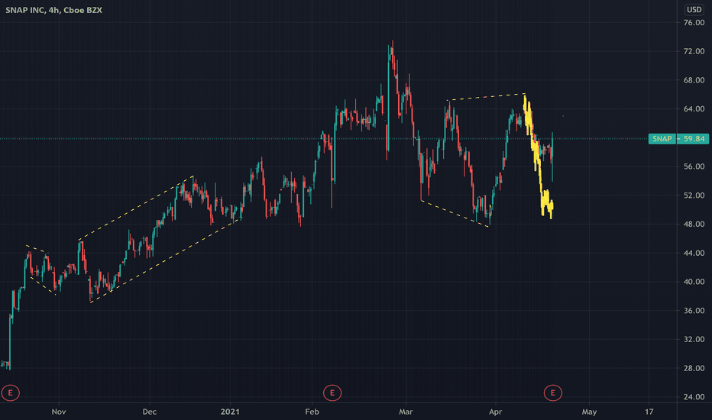Screen dimensions: 712x420
Task: Click the SNAP INC, 4h, Cboe BZX title
Action: (x=53, y=10)
